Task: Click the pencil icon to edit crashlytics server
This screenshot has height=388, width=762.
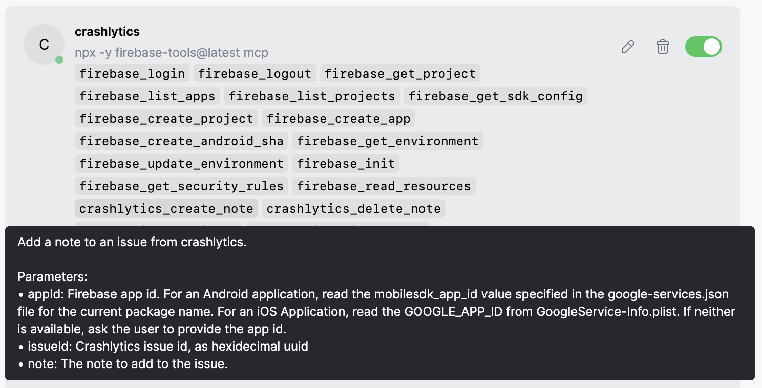Action: pos(628,47)
